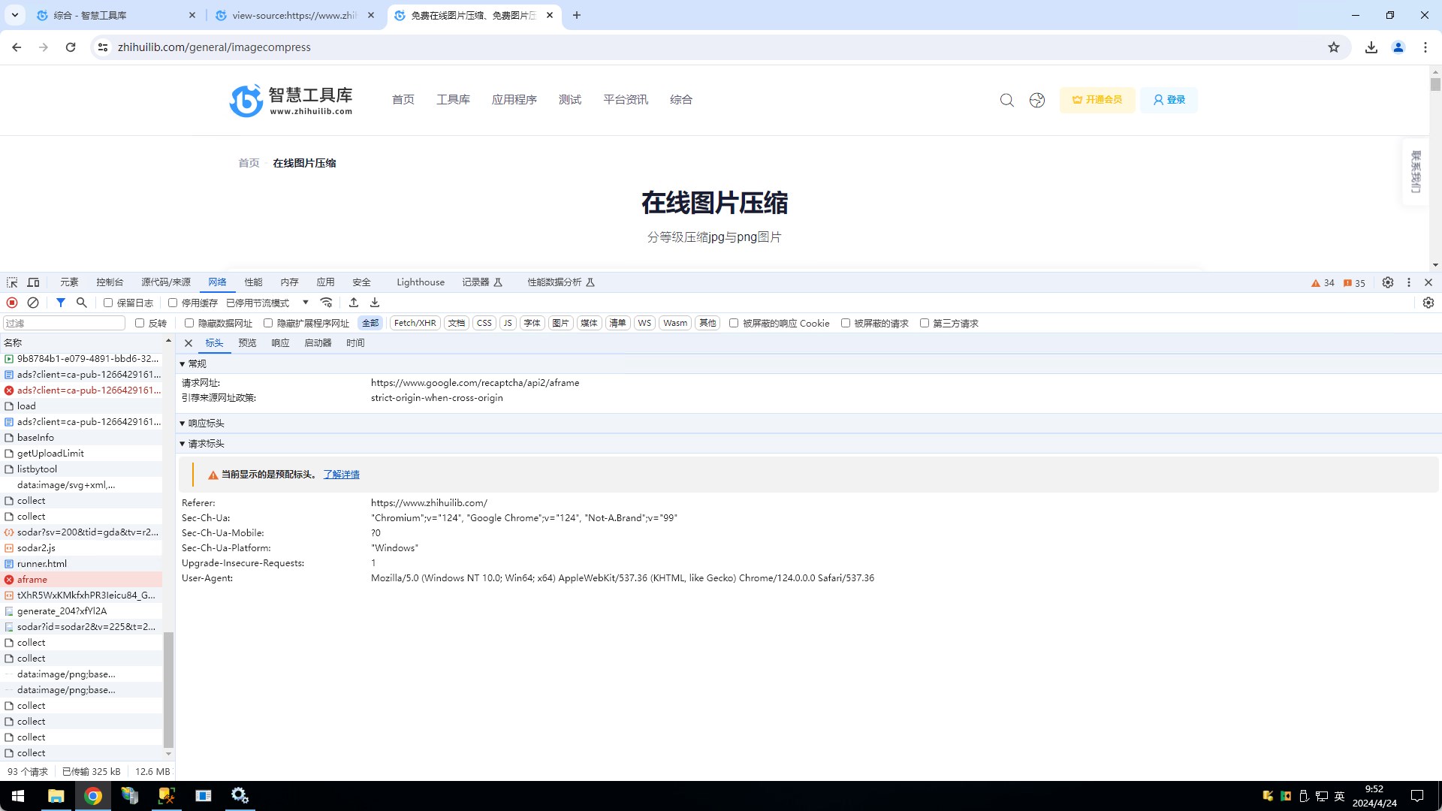Click the 了解详情 link

(x=341, y=475)
